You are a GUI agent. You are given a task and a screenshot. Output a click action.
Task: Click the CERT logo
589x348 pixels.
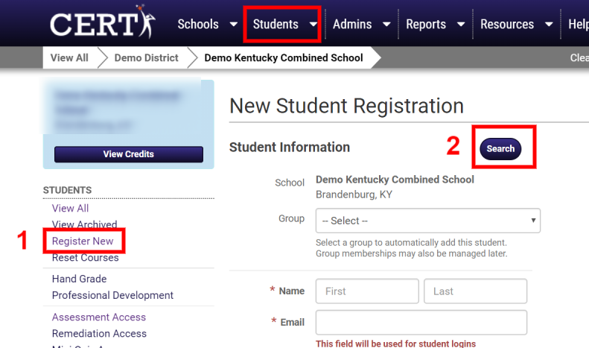coord(102,23)
